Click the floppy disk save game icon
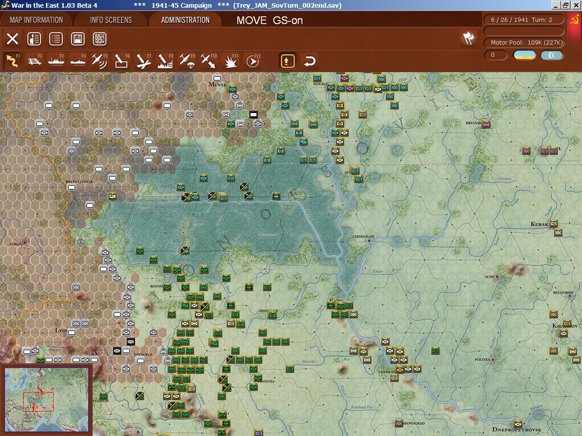582x436 pixels. pos(78,39)
